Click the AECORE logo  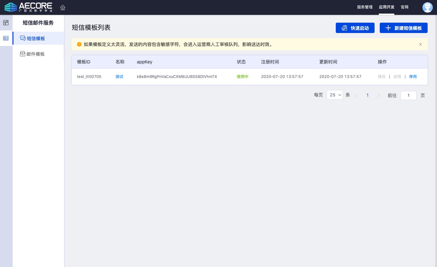(x=28, y=7)
